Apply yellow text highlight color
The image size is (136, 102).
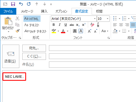54,31
